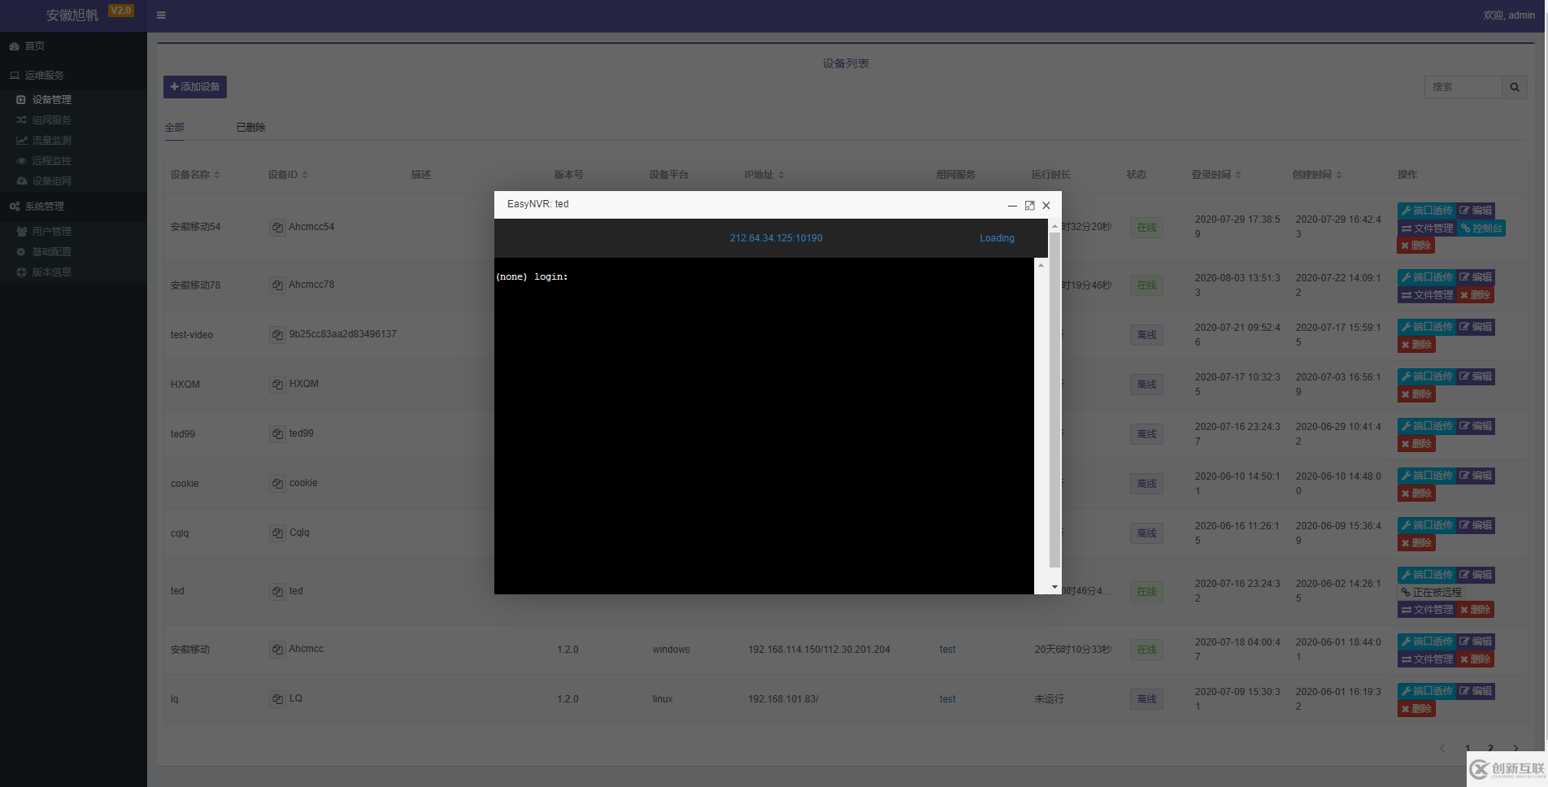
Task: Switch to the 已删除 tab
Action: (251, 128)
